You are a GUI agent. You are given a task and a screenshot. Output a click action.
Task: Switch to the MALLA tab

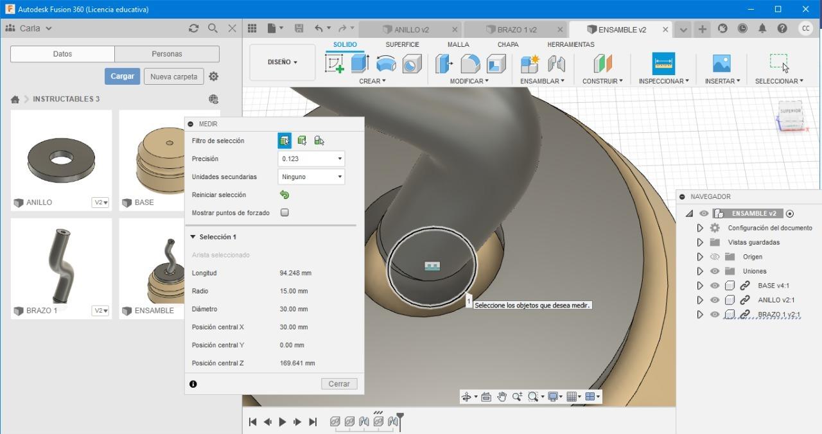pos(458,44)
